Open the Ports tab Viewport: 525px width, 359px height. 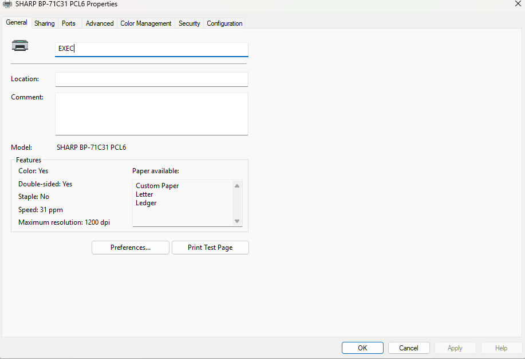click(69, 23)
